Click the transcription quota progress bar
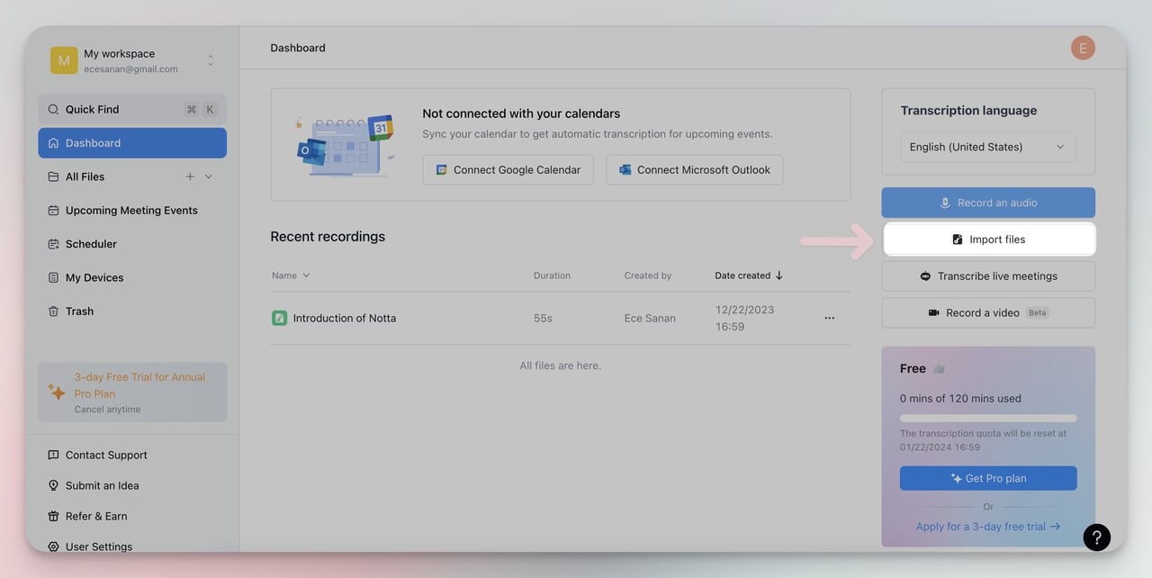 coord(987,417)
